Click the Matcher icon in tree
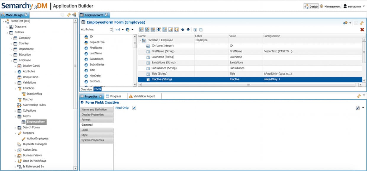Image resolution: width=367 pixels, height=171 pixels. point(20,100)
